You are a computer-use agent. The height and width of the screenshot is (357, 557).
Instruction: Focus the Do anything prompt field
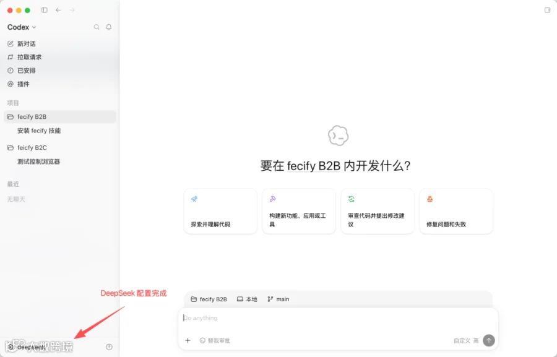point(338,318)
